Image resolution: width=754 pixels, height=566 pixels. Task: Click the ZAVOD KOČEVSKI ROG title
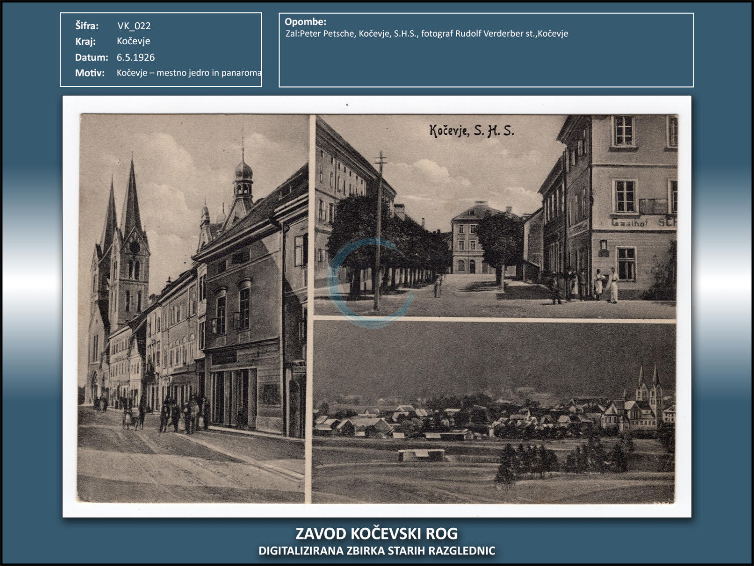pos(376,533)
